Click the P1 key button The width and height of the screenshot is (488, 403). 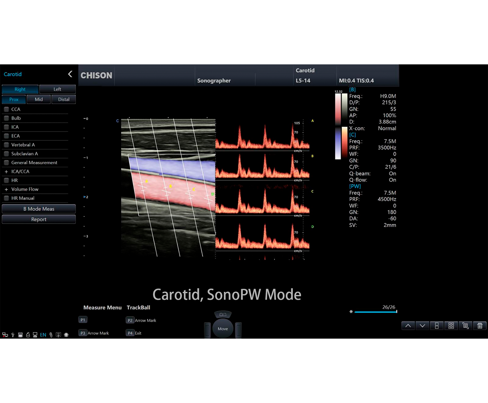pyautogui.click(x=83, y=320)
